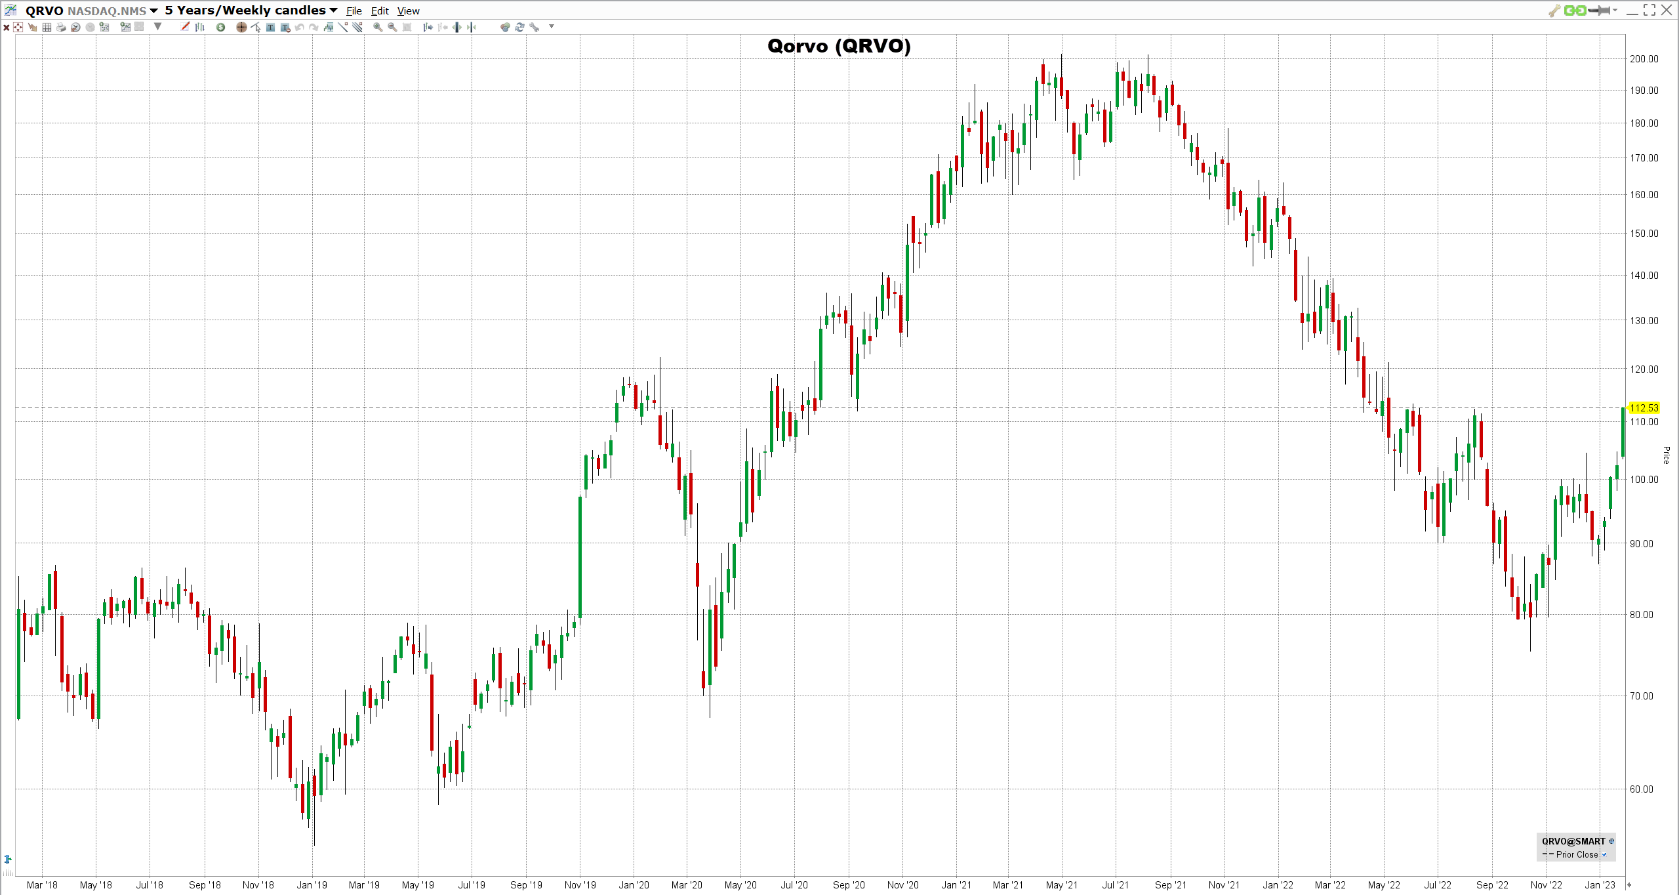1679x895 pixels.
Task: Select the crosshair move target icon
Action: pos(18,28)
